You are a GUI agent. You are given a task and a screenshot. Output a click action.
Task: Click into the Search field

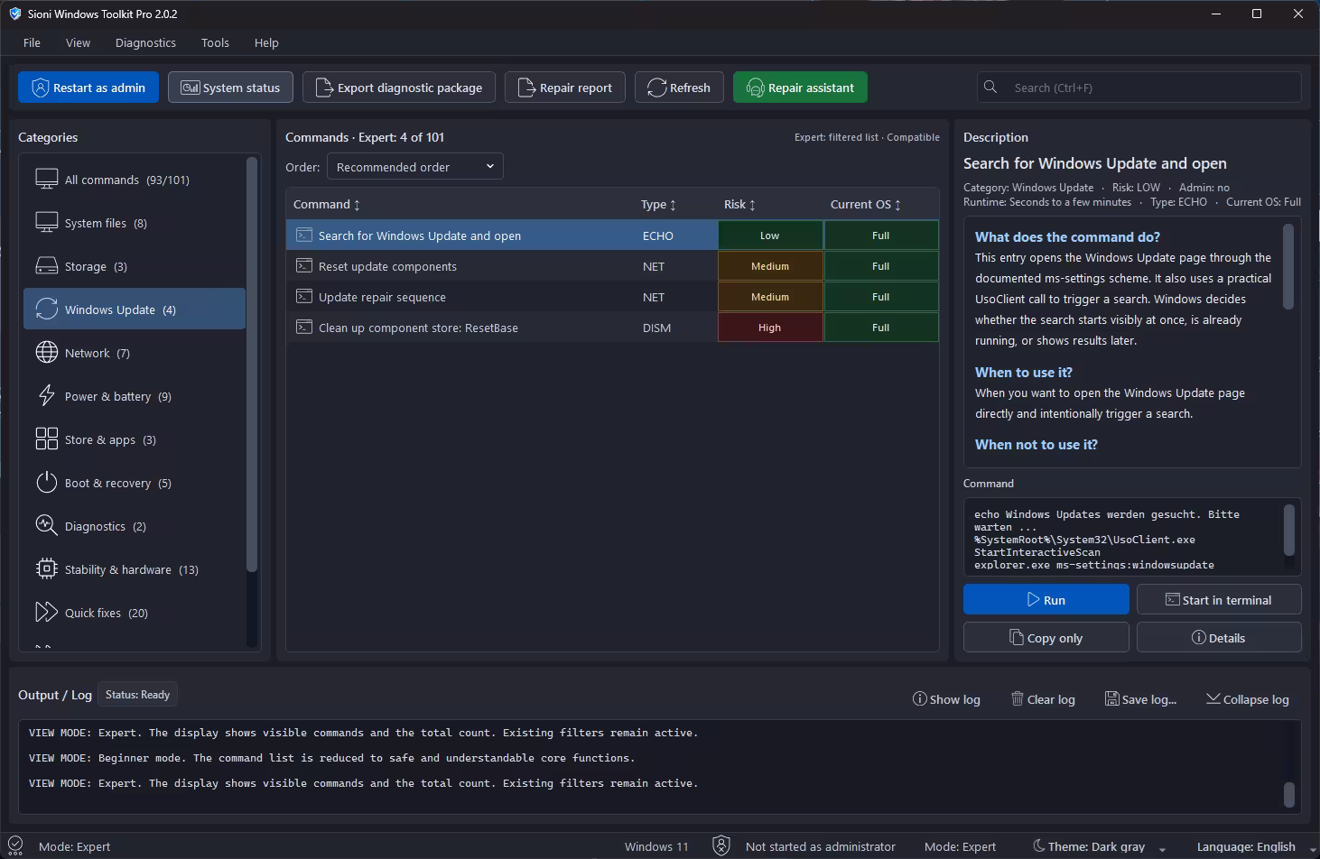[x=1139, y=88]
